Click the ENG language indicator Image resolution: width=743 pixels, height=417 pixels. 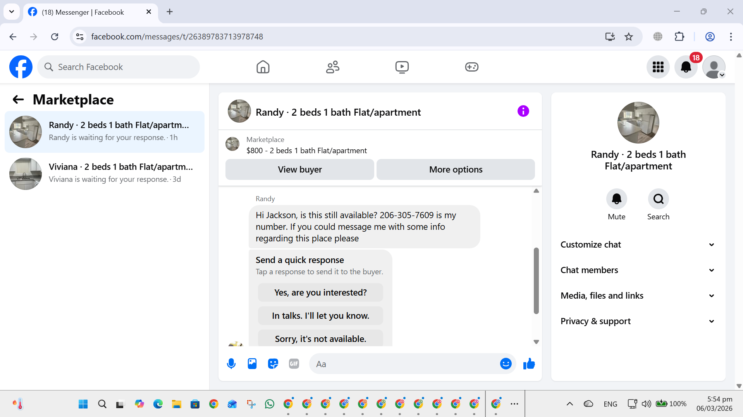click(x=610, y=404)
